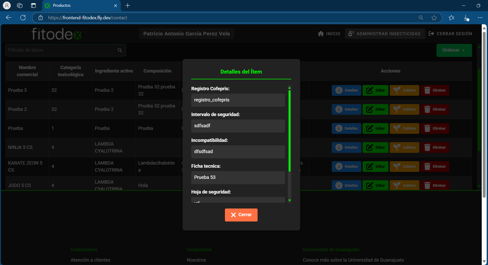Delete the Prueba 3 row with Eliminar
488x265 pixels.
(435, 90)
